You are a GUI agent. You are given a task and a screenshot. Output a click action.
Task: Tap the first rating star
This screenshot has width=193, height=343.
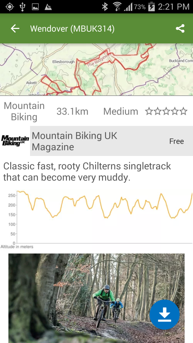149,111
